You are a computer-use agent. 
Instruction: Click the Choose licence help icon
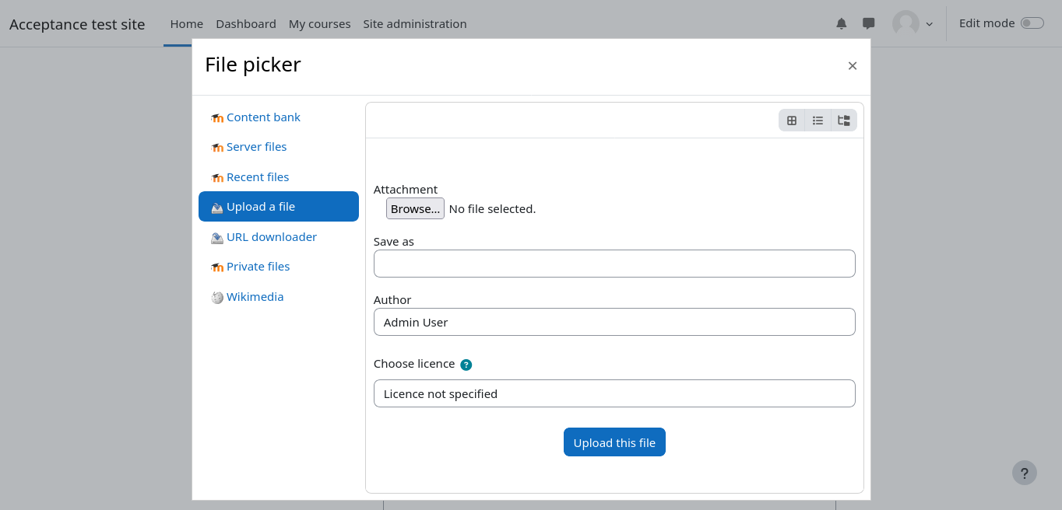coord(466,365)
